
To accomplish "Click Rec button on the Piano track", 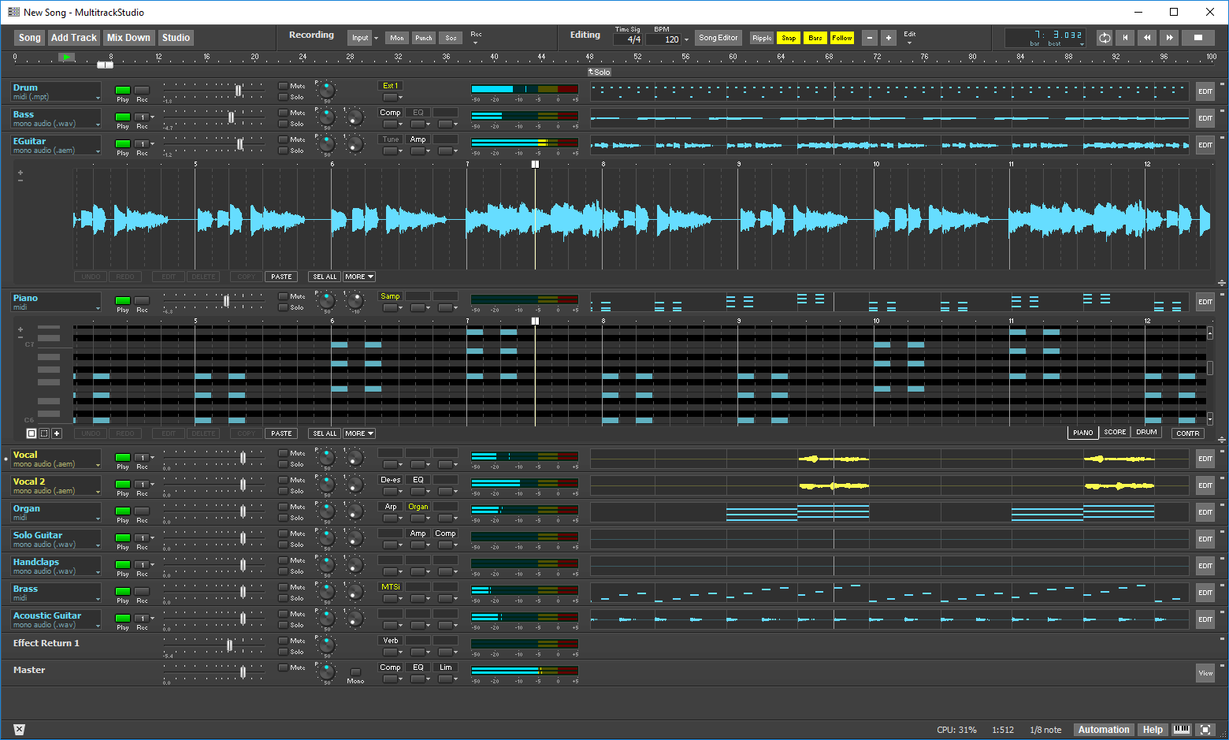I will coord(142,300).
